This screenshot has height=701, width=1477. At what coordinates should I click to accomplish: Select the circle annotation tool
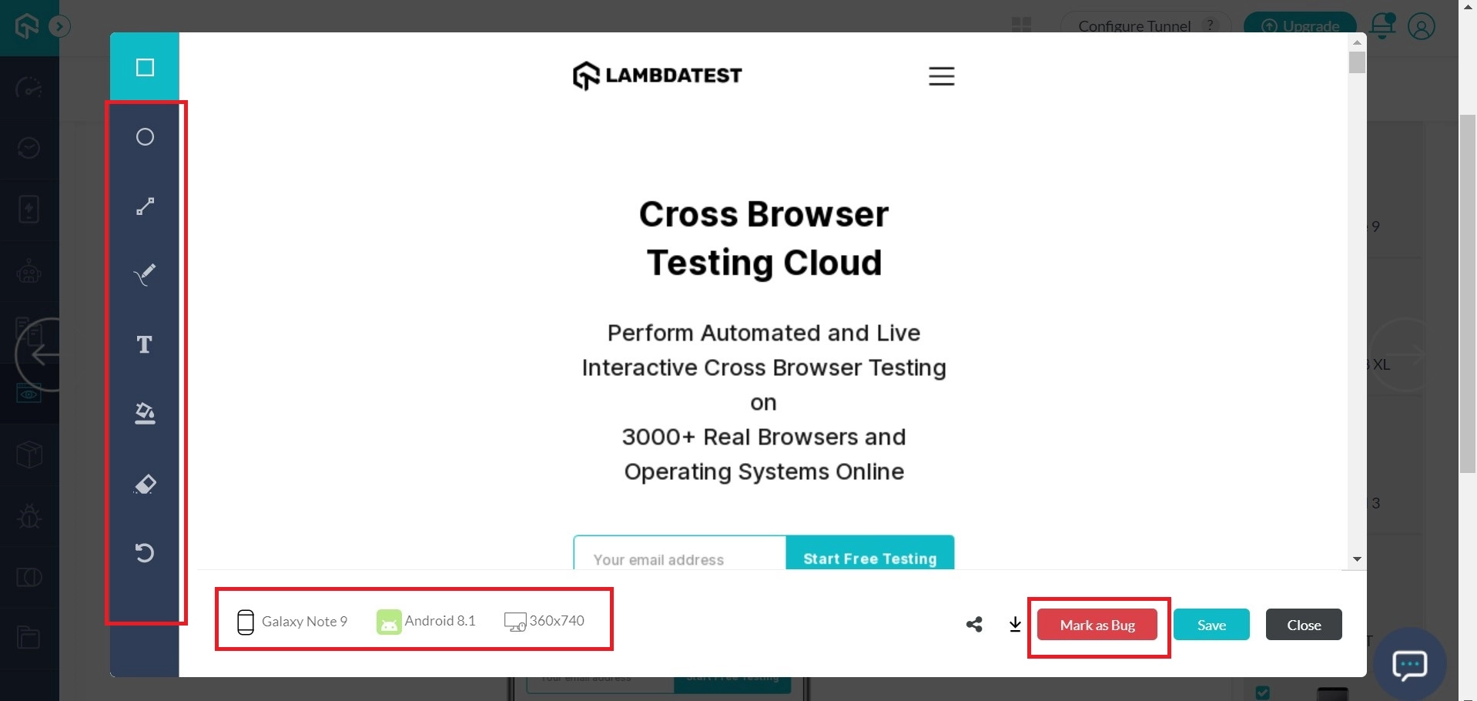click(x=144, y=136)
